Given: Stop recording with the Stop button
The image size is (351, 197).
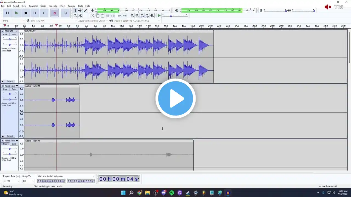Looking at the screenshot, I should click(26, 13).
